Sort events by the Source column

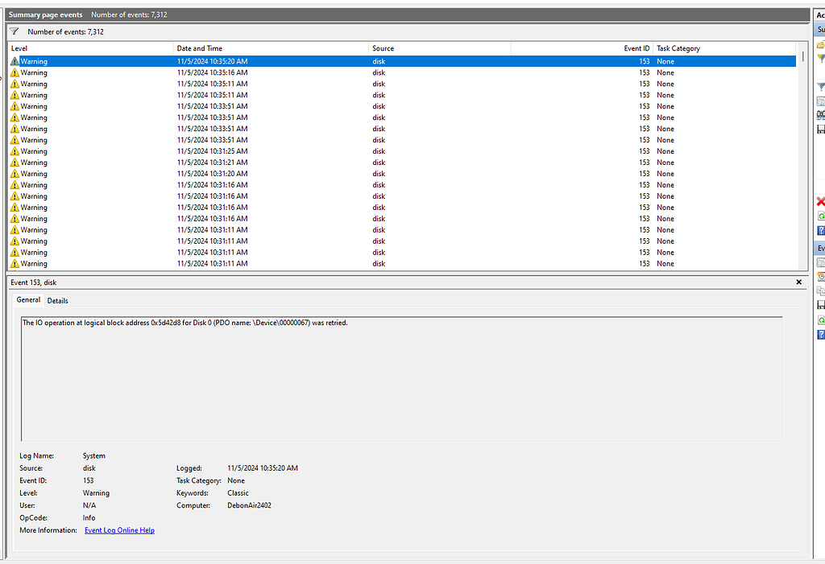(x=383, y=48)
